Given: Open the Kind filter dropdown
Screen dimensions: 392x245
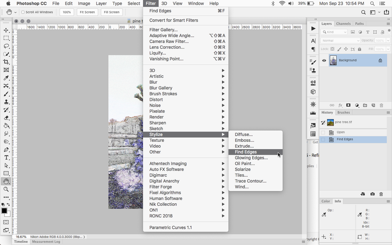Looking at the screenshot, I should (334, 32).
